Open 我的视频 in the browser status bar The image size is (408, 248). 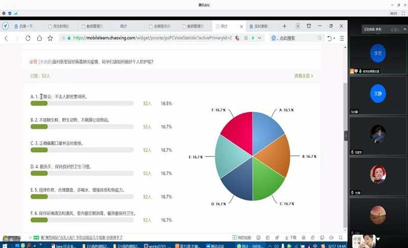click(x=242, y=238)
